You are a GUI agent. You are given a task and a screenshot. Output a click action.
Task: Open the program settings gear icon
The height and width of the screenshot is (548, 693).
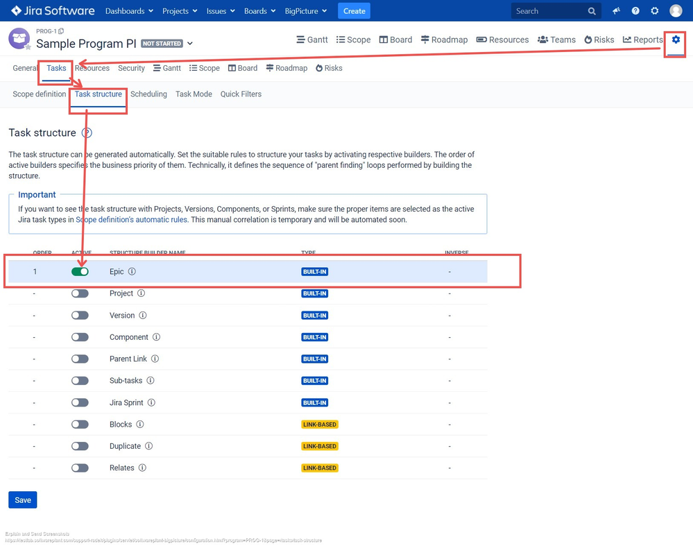[x=676, y=40]
